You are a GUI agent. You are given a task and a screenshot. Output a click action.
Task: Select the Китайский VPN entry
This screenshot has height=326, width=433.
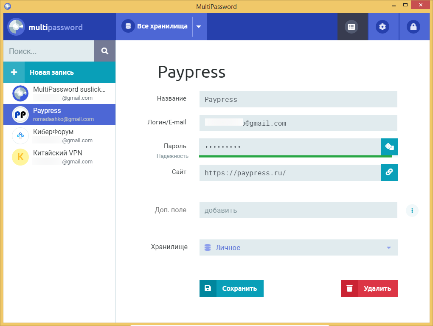click(x=59, y=157)
